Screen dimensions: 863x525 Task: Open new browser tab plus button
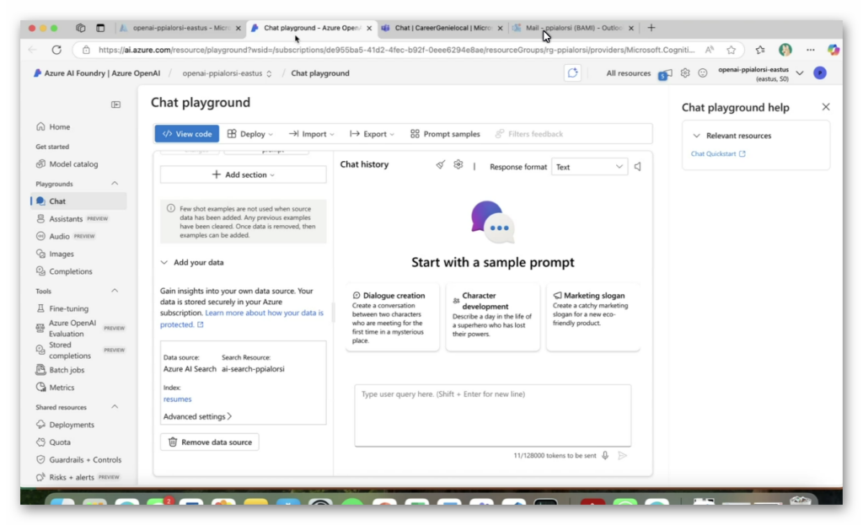coord(651,28)
